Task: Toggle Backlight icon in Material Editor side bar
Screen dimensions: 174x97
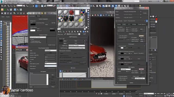Action: click(88, 13)
